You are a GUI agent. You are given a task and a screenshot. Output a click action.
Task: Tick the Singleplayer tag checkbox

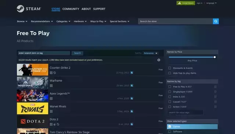coord(170,92)
